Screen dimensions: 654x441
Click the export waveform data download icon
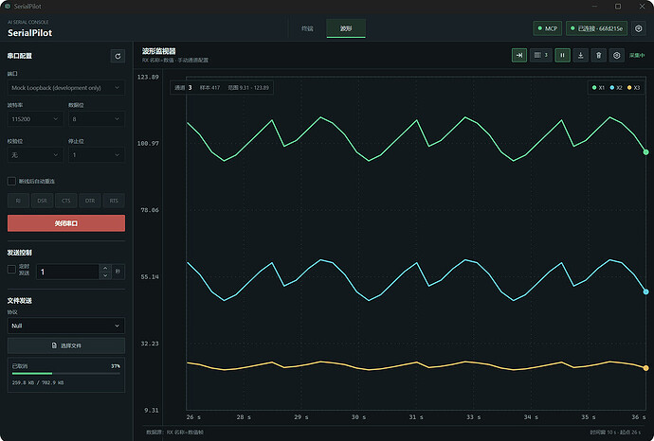[581, 56]
